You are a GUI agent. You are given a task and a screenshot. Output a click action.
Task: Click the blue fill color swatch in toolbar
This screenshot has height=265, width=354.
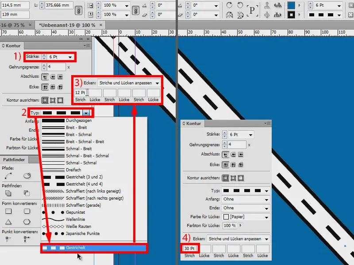point(291,5)
